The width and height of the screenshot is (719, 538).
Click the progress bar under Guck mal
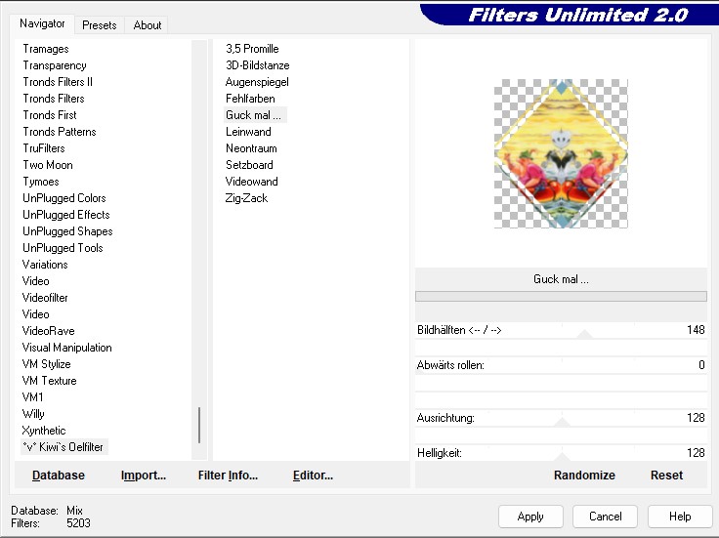561,297
